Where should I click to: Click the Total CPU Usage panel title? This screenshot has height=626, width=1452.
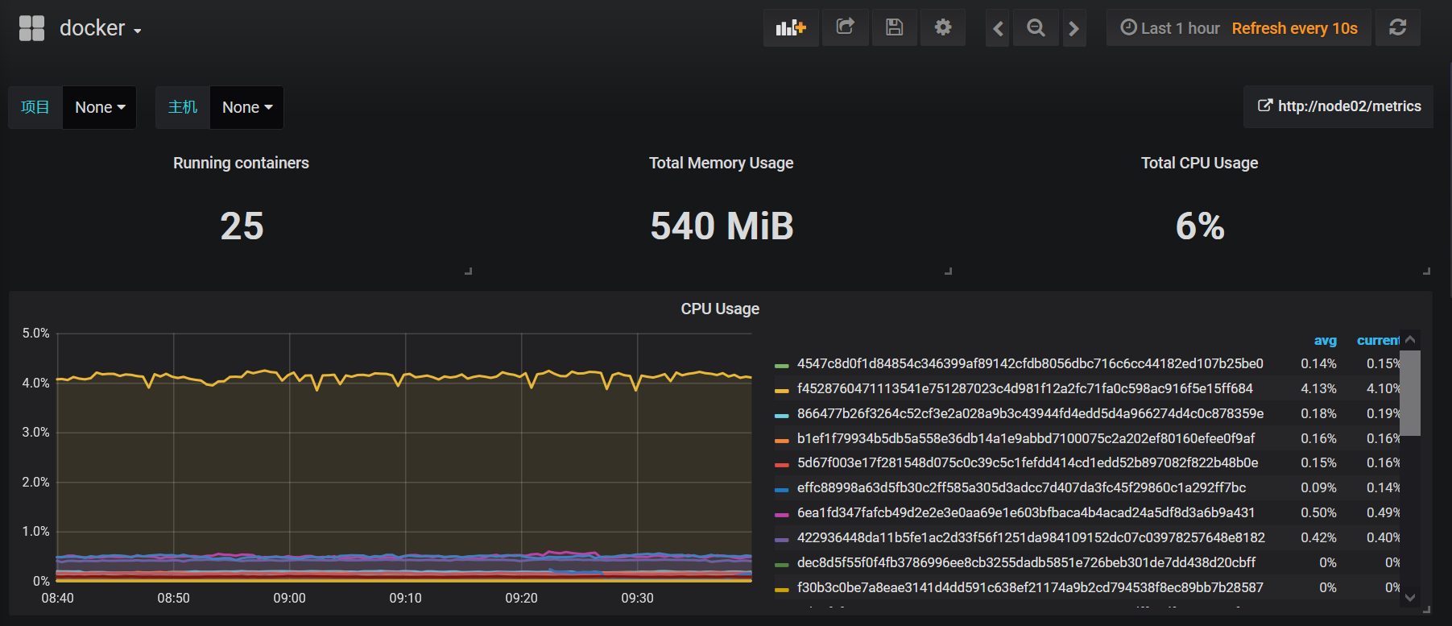(1200, 163)
